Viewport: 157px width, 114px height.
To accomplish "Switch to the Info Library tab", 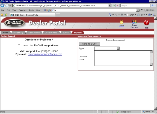I will (x=18, y=32).
